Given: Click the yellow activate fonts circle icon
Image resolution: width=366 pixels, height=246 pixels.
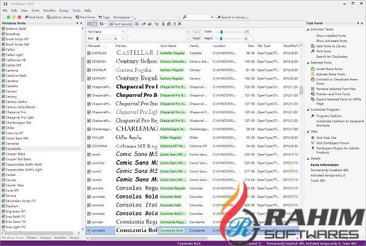Looking at the screenshot, I should coord(14,17).
